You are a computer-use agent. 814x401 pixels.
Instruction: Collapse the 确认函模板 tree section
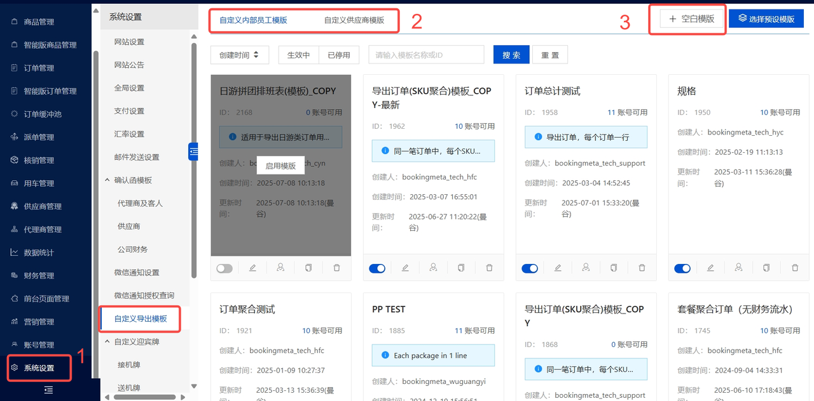tap(107, 180)
